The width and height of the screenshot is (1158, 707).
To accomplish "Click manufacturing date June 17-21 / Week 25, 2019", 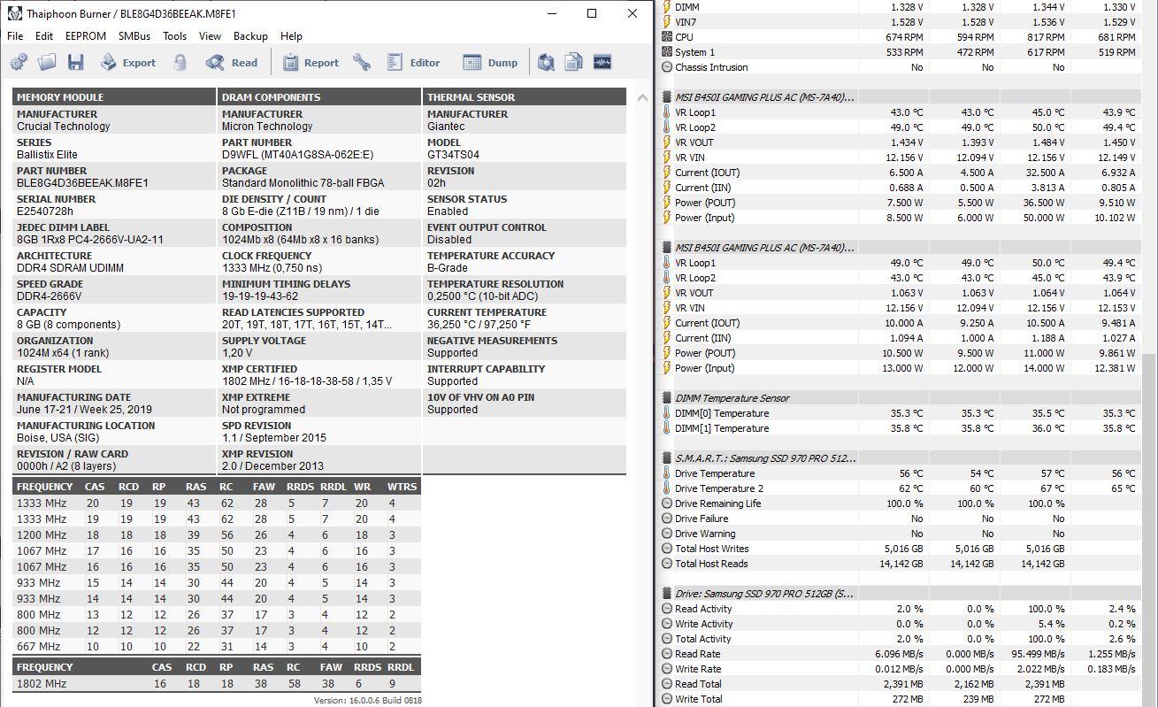I will click(x=84, y=410).
